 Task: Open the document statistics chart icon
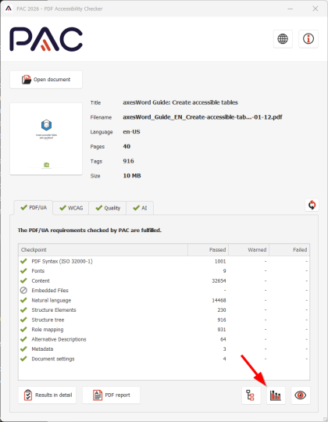click(276, 395)
